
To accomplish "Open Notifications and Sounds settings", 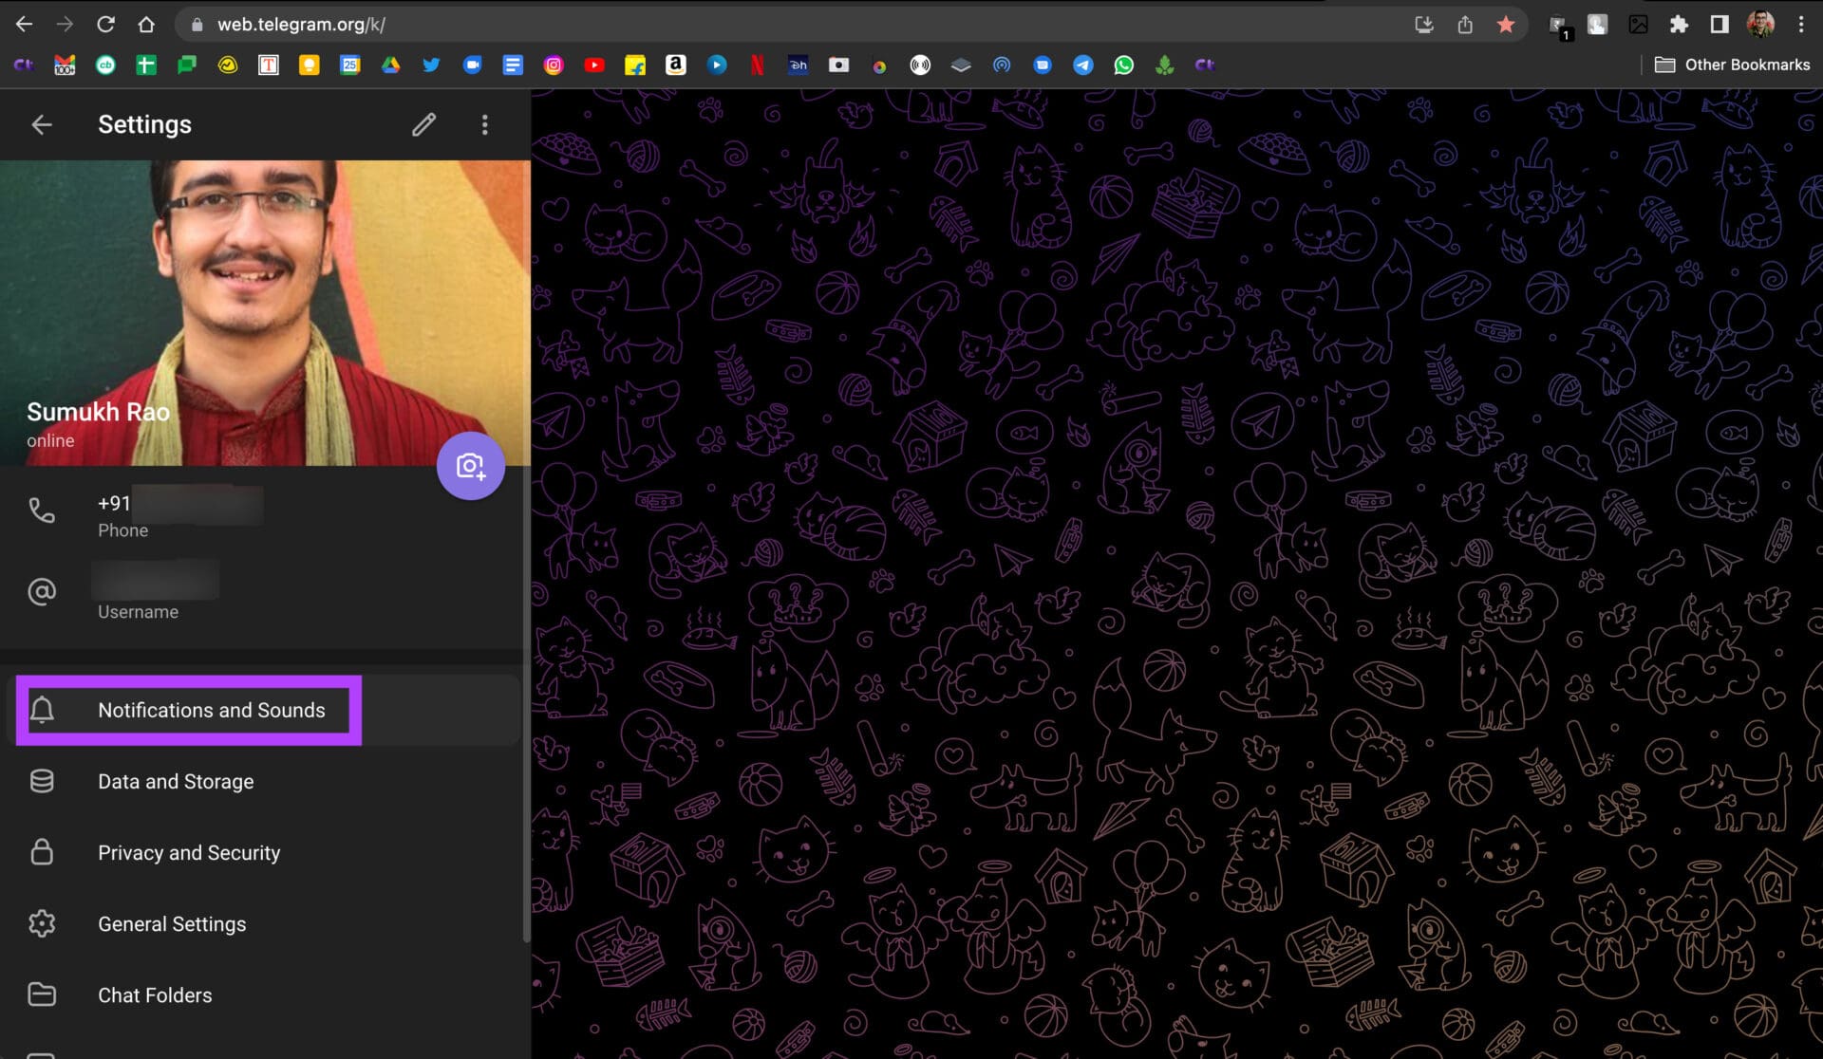I will coord(211,710).
